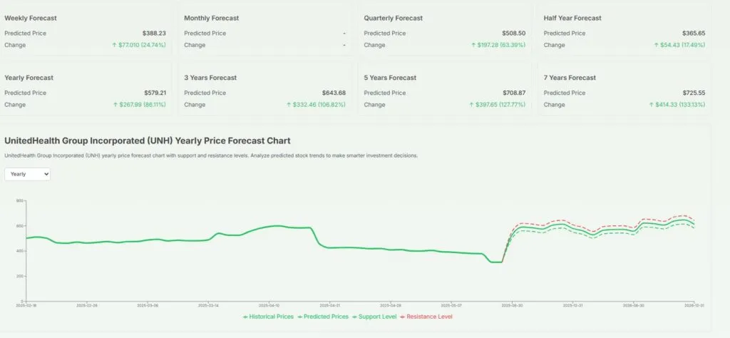Click the 2025-12-31 date label on x-axis
Viewport: 730px width, 338px height.
tap(574, 304)
